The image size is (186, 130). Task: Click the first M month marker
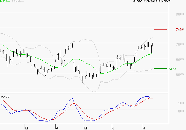click(x=27, y=128)
